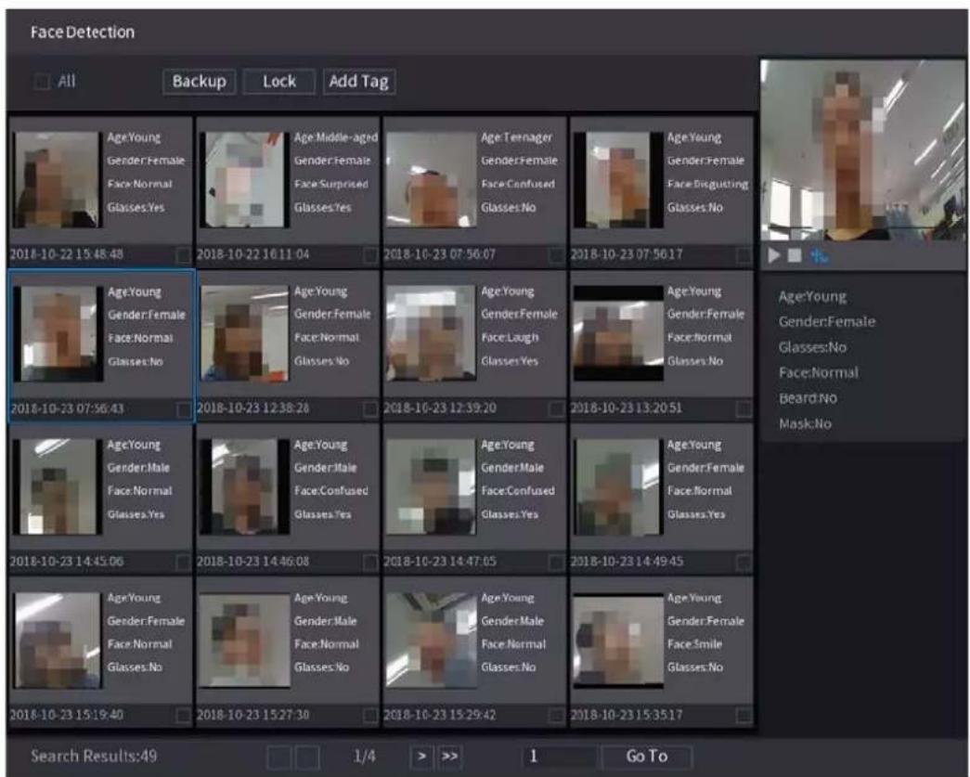Open the thumbnail dated 2018-10-23 14:46:08
This screenshot has width=970, height=777.
pos(244,486)
